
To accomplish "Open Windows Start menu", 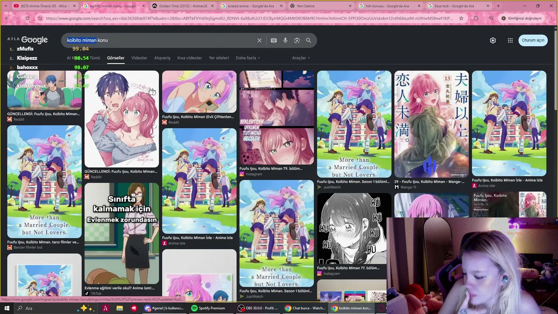I will pos(7,308).
